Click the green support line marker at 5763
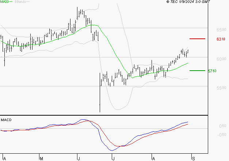This screenshot has width=229, height=161. [197, 71]
